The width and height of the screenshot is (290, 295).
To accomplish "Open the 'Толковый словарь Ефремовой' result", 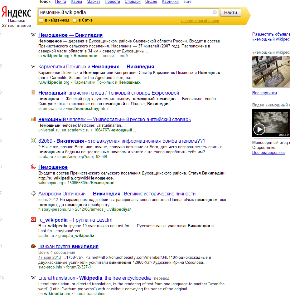I will (x=109, y=93).
